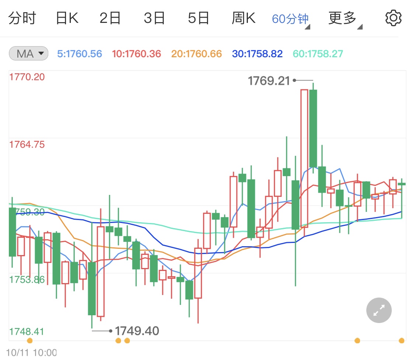Click the tall green candlestick under 1769.21
The image size is (415, 364).
click(x=313, y=128)
